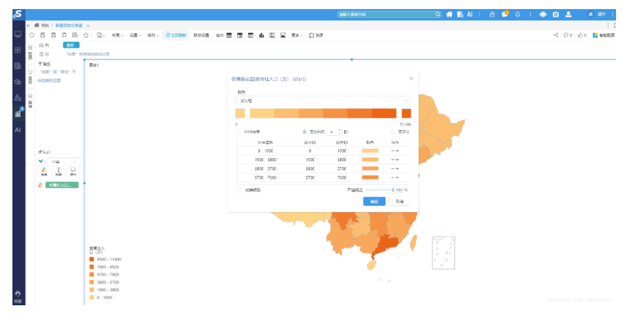The width and height of the screenshot is (633, 320).
Task: Click the user profile silhouette icon
Action: (569, 14)
